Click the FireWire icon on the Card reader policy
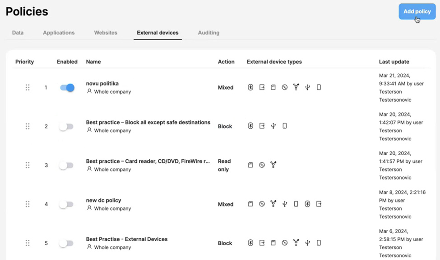The image size is (440, 260). (273, 165)
